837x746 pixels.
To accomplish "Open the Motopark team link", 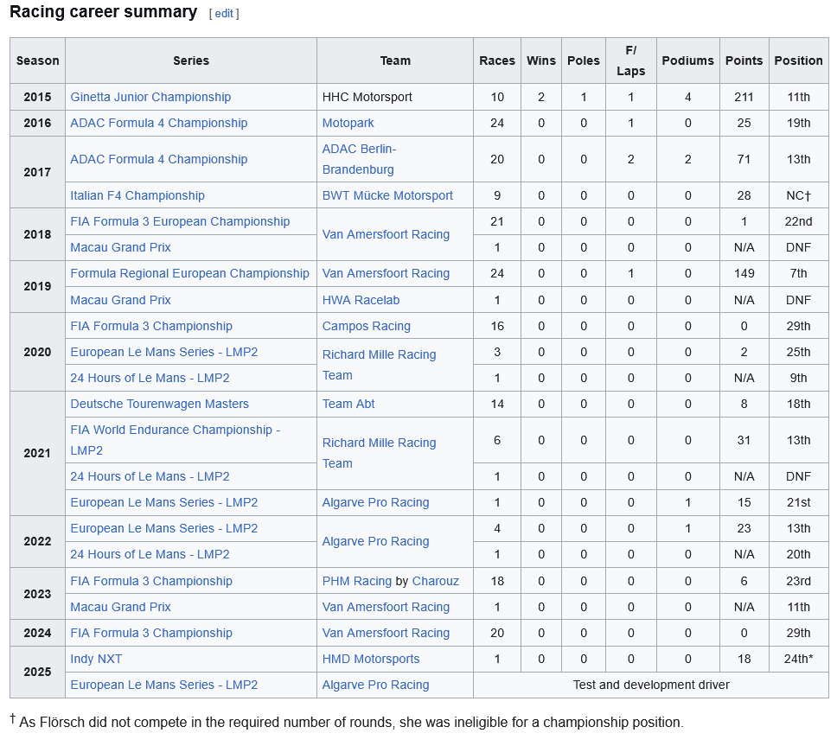I will [x=348, y=124].
